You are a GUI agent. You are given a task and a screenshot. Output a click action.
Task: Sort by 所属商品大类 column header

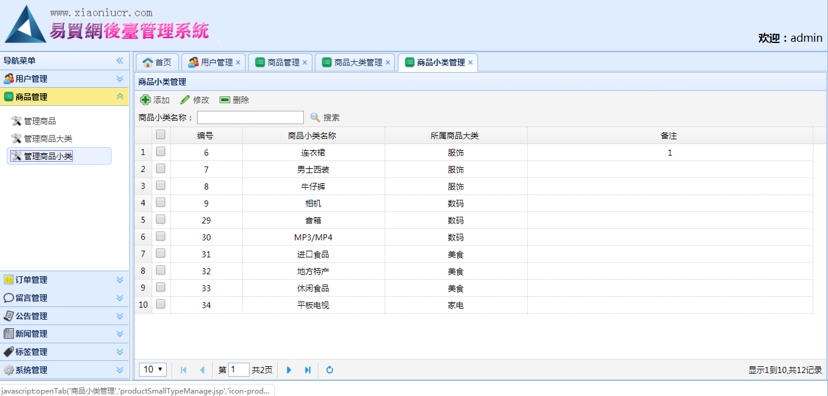click(x=456, y=136)
